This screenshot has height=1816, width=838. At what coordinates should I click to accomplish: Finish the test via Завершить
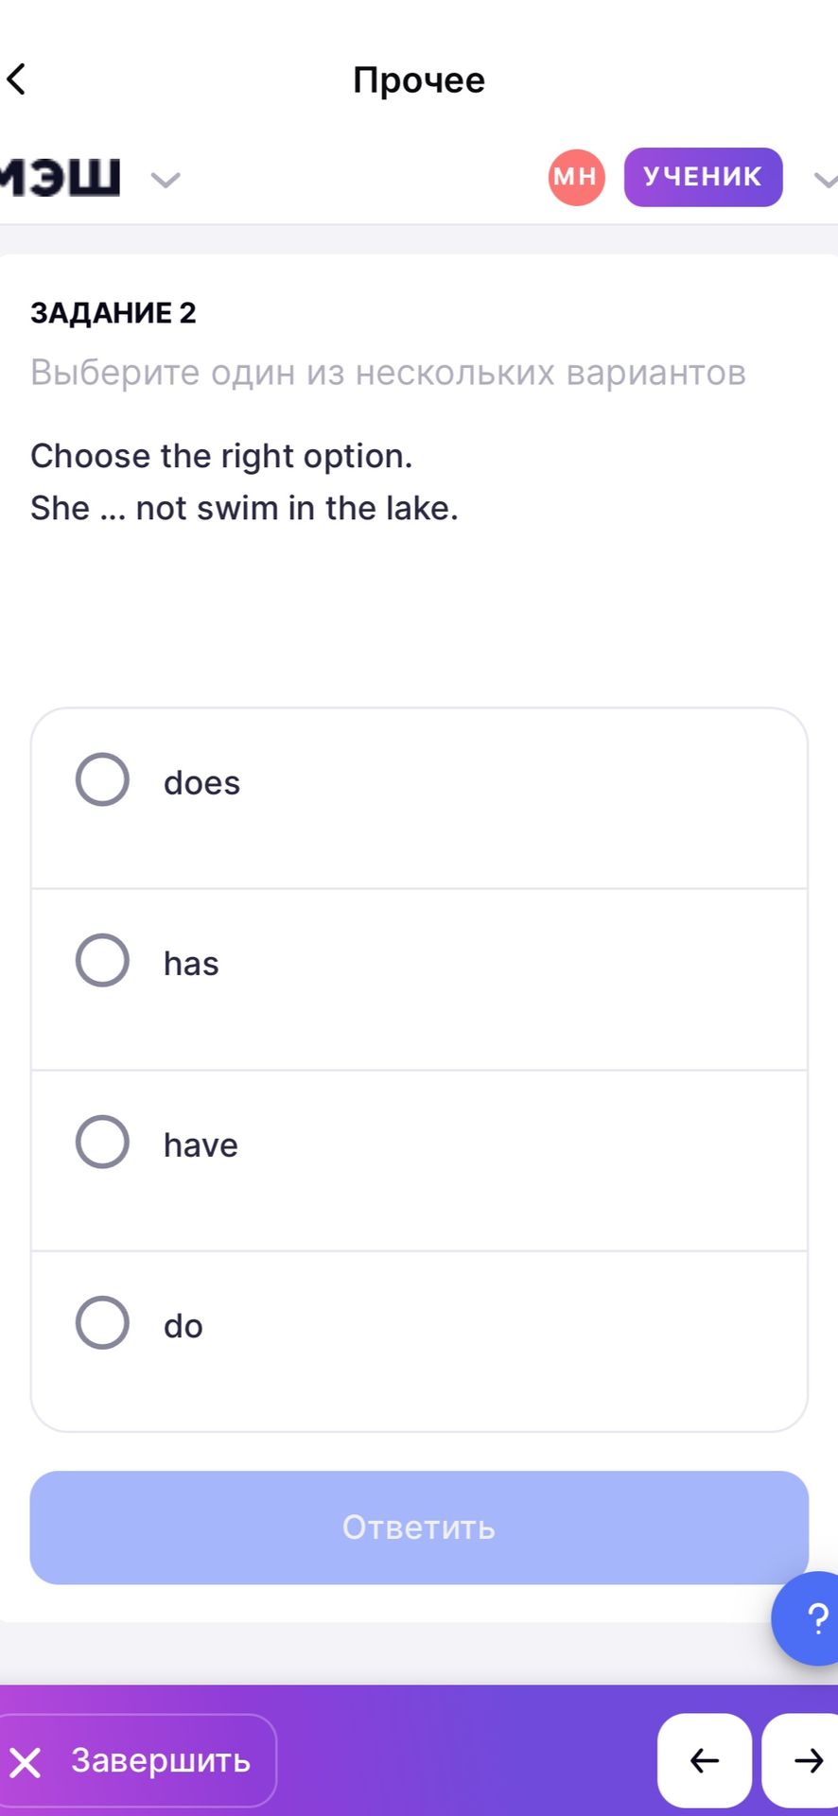point(136,1760)
